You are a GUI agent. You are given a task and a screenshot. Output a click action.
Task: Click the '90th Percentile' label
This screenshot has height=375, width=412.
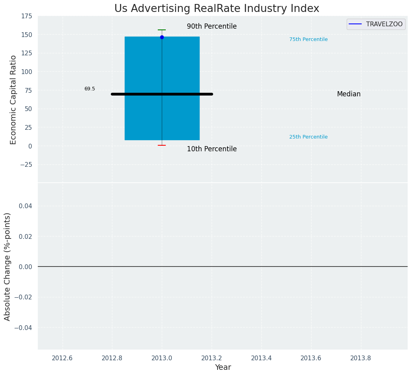pos(212,26)
